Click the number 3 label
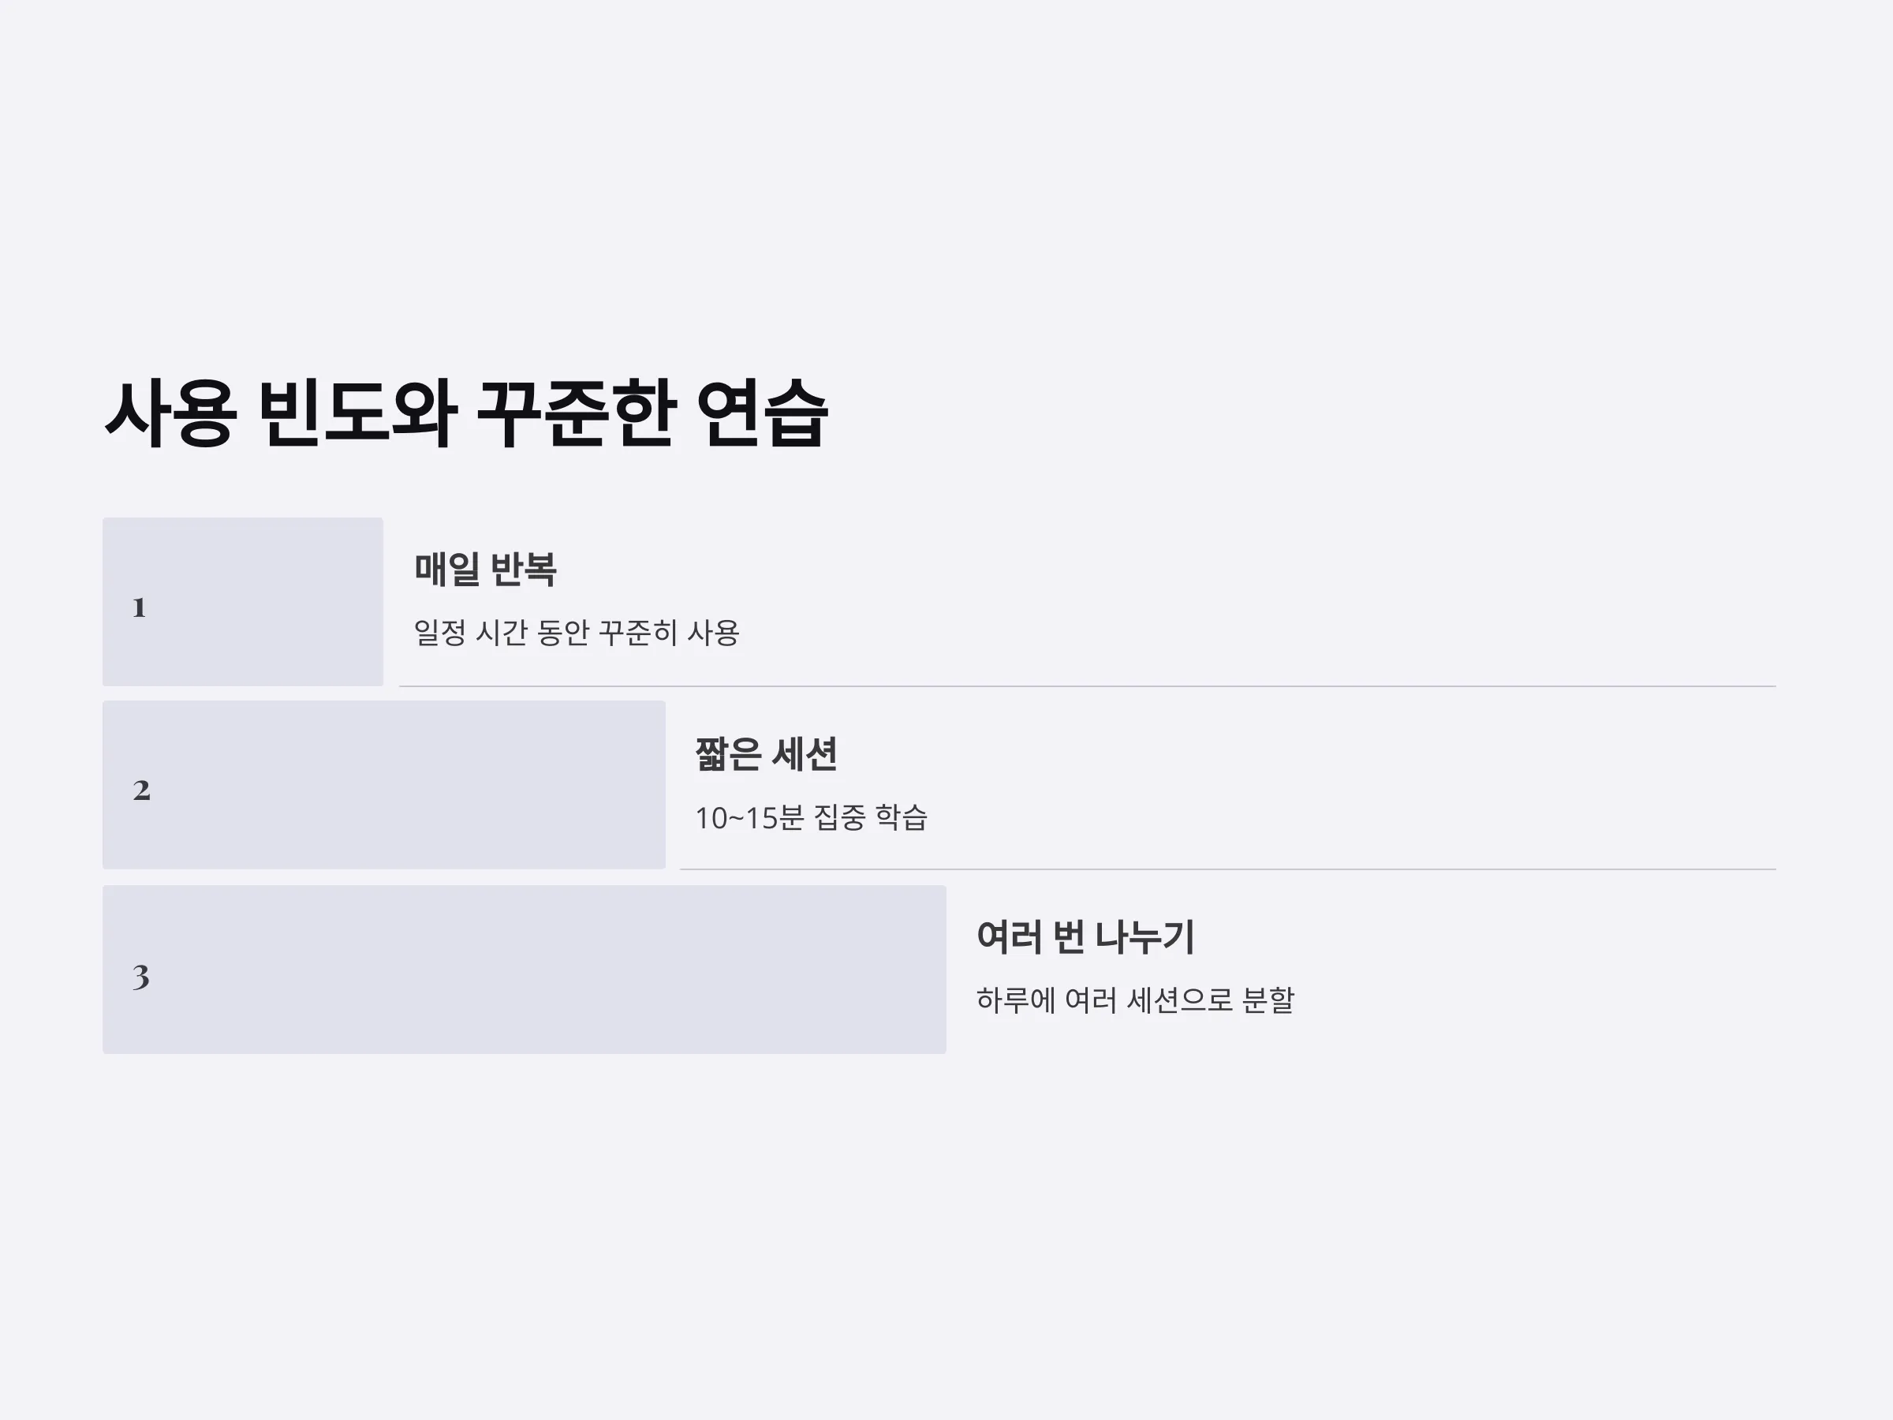 pyautogui.click(x=141, y=977)
